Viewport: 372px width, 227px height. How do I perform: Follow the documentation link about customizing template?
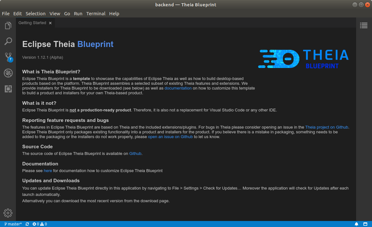click(178, 88)
